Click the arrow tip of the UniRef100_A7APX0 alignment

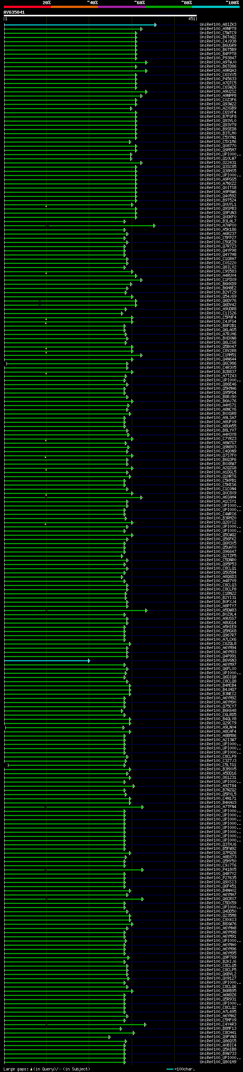click(154, 226)
